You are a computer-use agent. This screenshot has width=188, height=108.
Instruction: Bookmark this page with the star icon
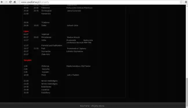tap(181, 2)
